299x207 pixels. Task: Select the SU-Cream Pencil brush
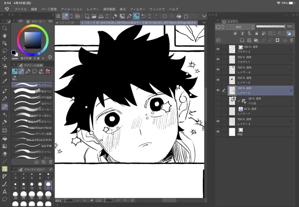(x=32, y=128)
